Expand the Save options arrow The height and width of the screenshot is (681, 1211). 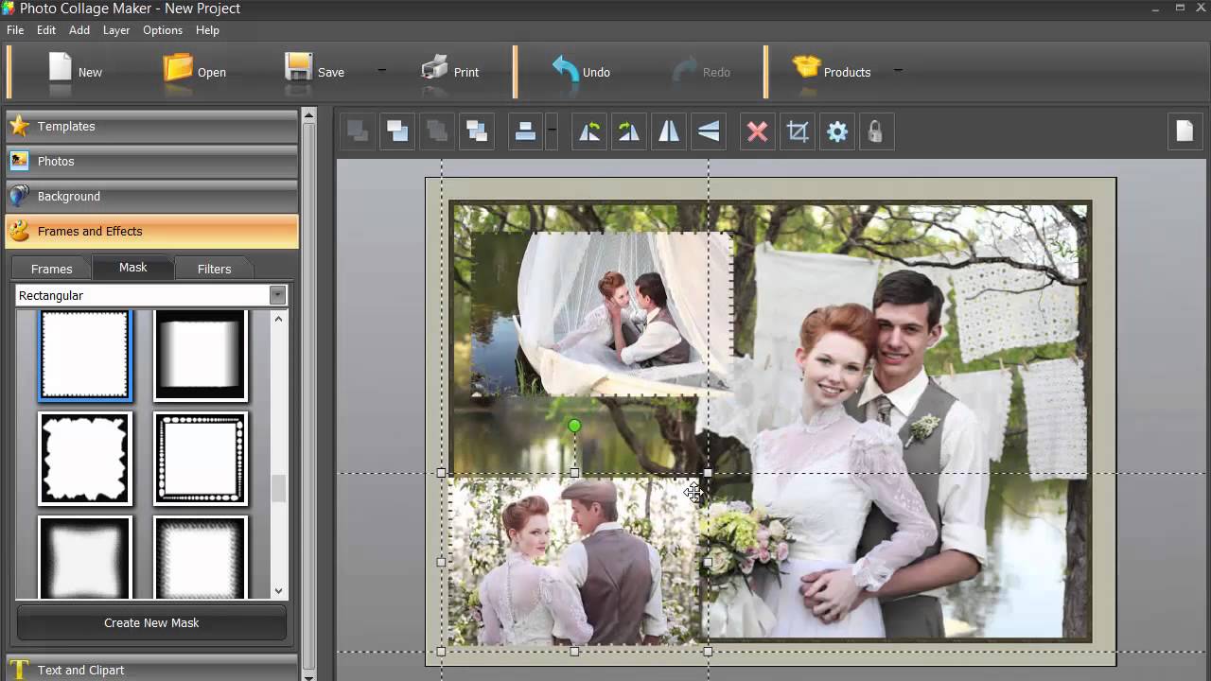point(382,69)
